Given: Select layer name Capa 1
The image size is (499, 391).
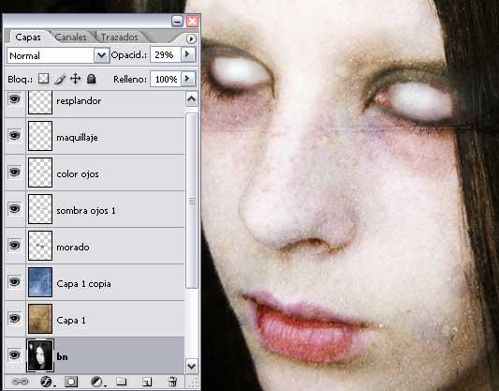Looking at the screenshot, I should (71, 321).
